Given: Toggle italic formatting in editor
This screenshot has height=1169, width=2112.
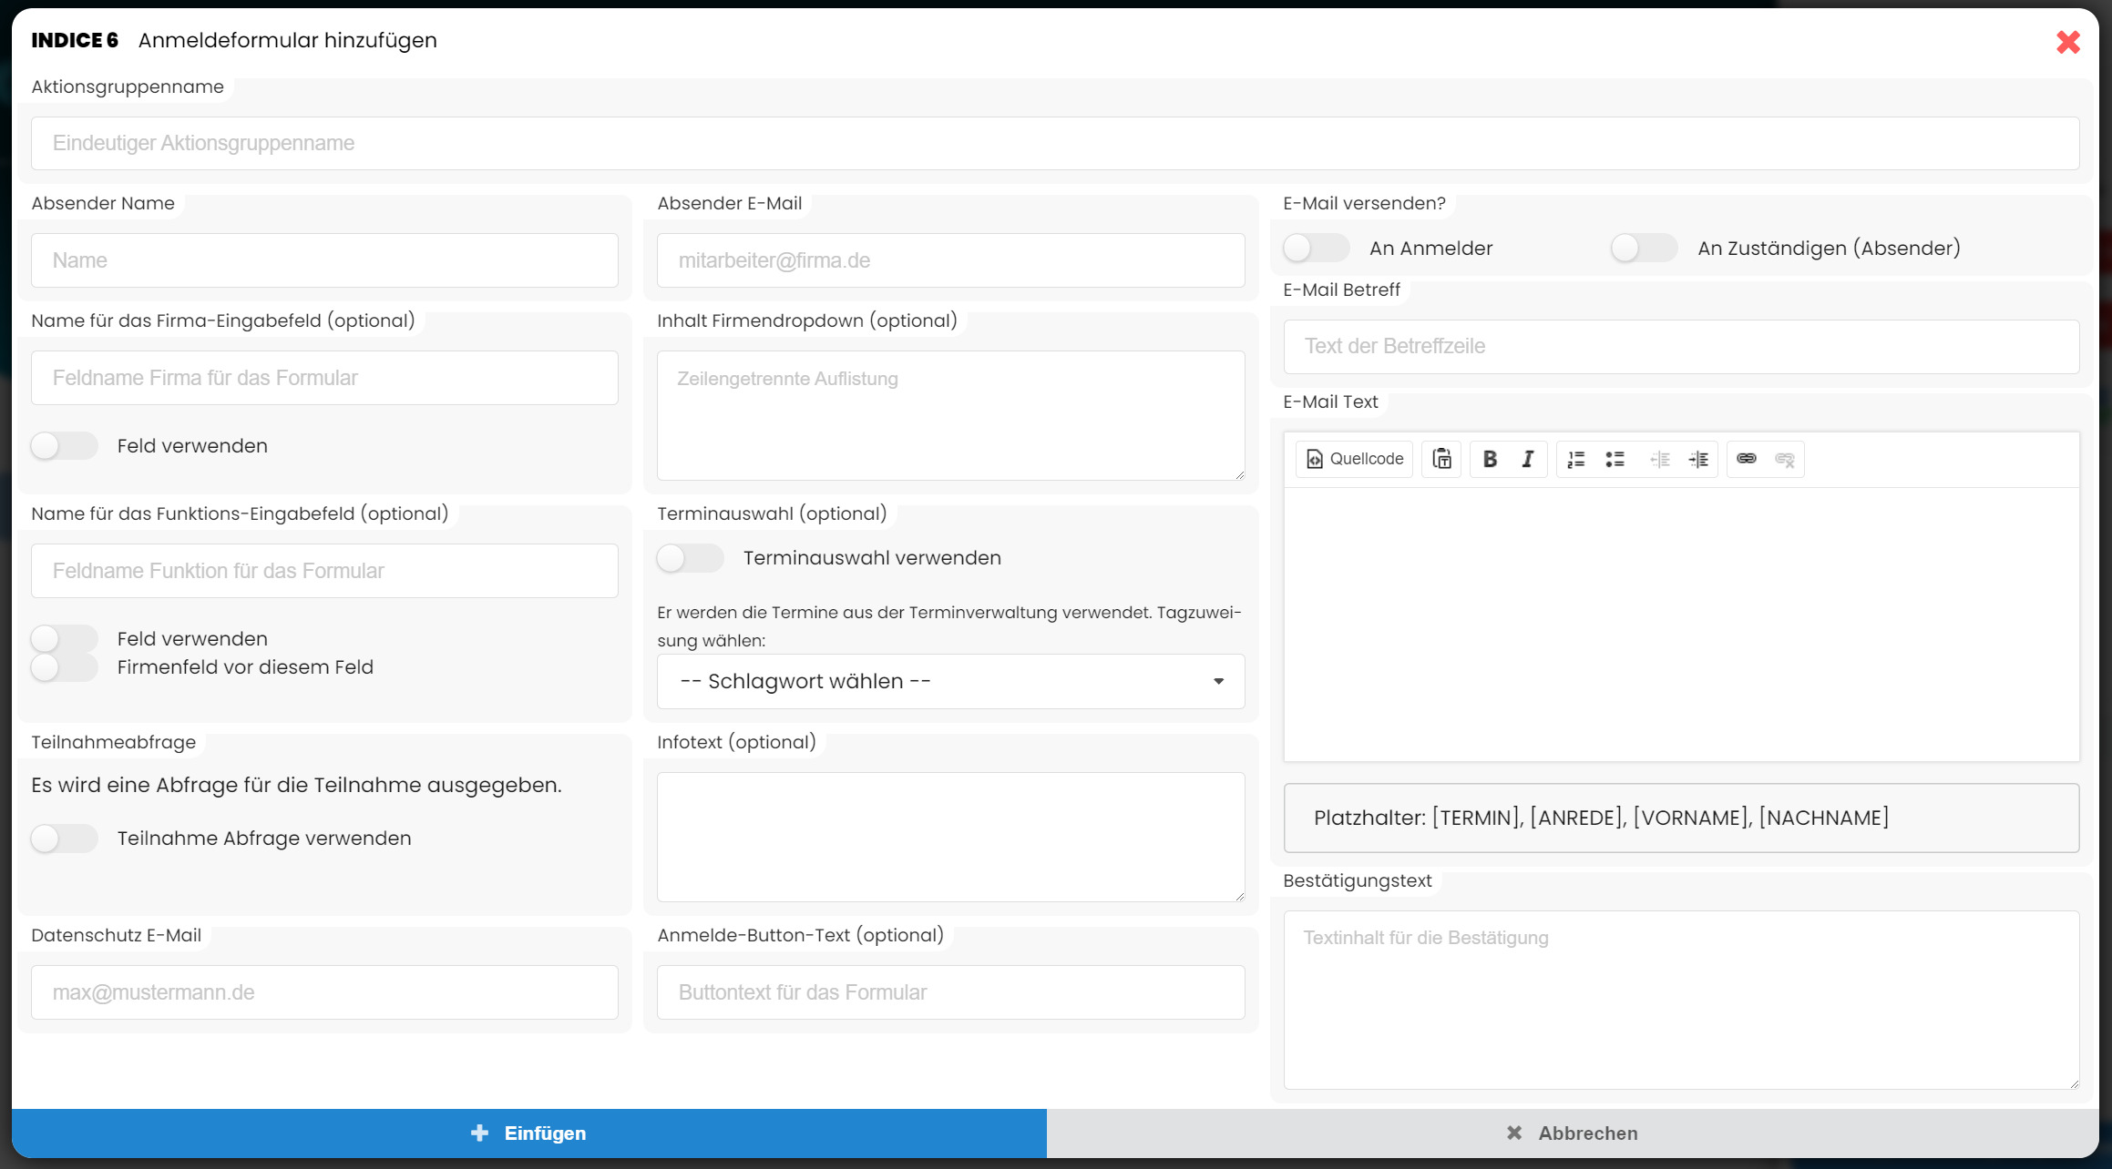Looking at the screenshot, I should [1528, 459].
